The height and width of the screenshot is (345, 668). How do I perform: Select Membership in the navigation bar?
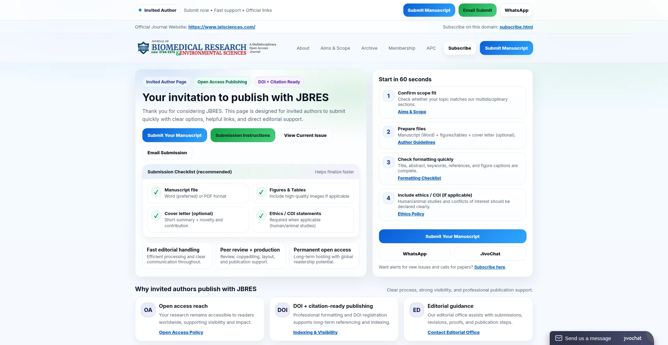click(402, 48)
